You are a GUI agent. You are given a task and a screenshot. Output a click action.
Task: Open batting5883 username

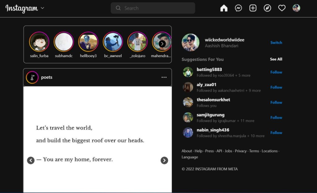tap(209, 70)
